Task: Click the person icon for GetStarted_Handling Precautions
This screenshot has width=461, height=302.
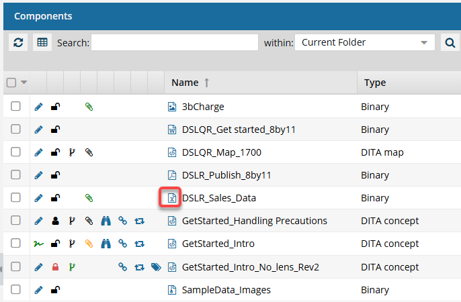Action: point(56,221)
